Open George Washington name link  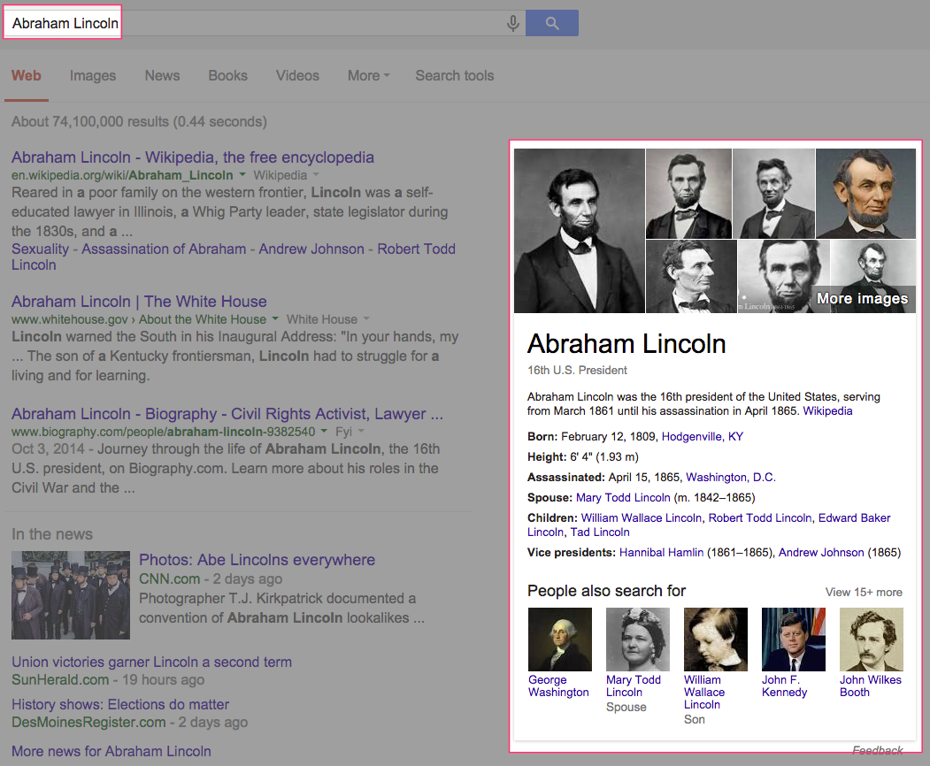558,686
